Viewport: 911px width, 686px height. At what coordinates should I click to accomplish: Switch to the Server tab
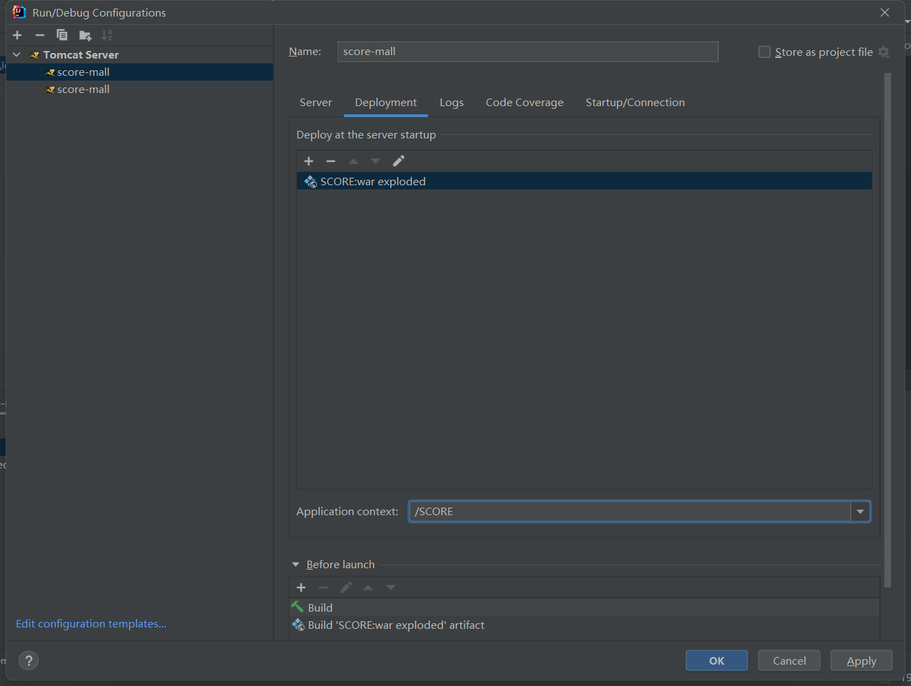pyautogui.click(x=316, y=103)
